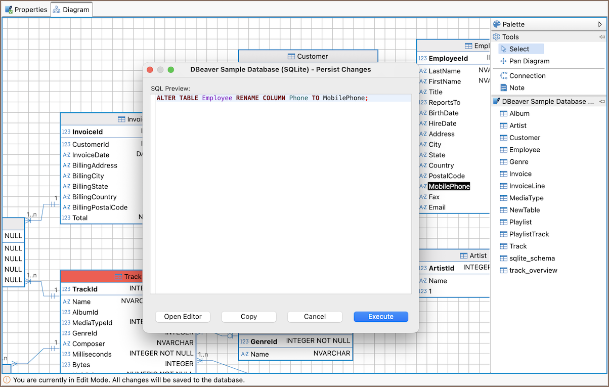The width and height of the screenshot is (609, 387).
Task: Pick the Note tool icon
Action: pos(503,88)
